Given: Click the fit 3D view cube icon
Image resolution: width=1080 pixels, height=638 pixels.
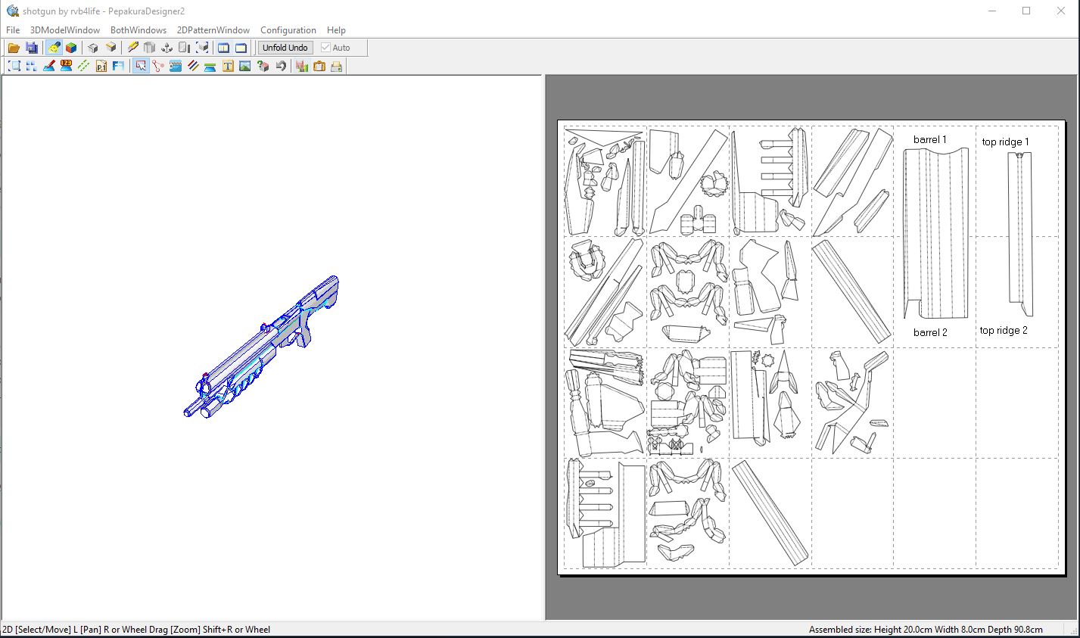Looking at the screenshot, I should [201, 48].
